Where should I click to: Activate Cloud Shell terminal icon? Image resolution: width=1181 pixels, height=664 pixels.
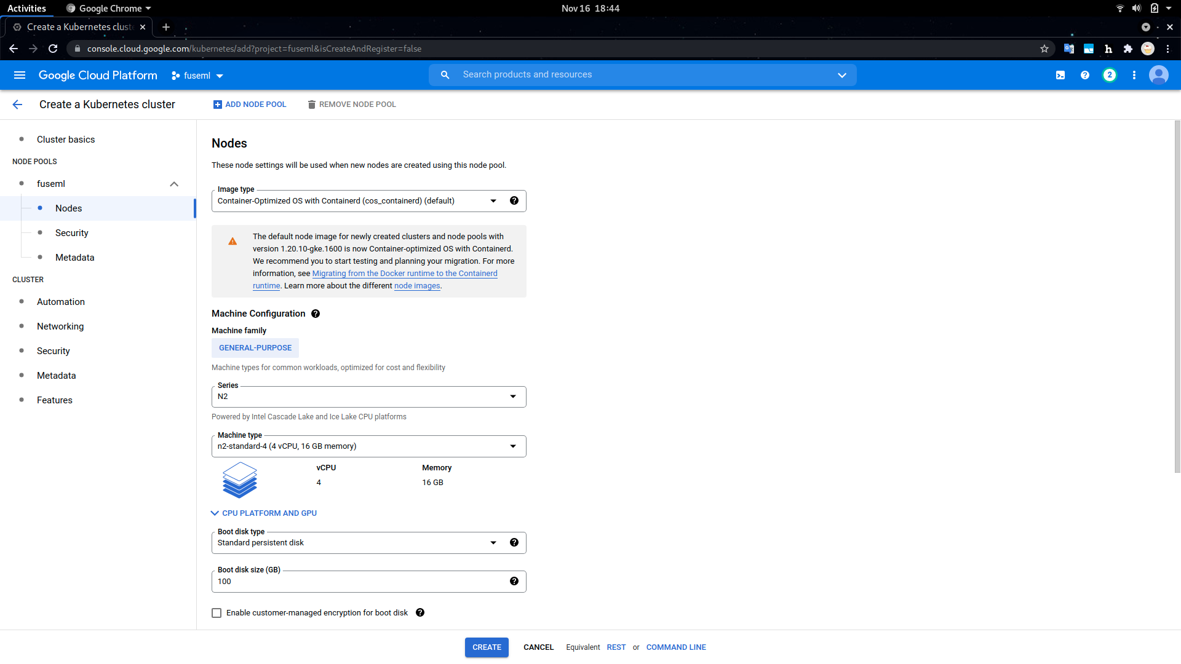pos(1060,75)
